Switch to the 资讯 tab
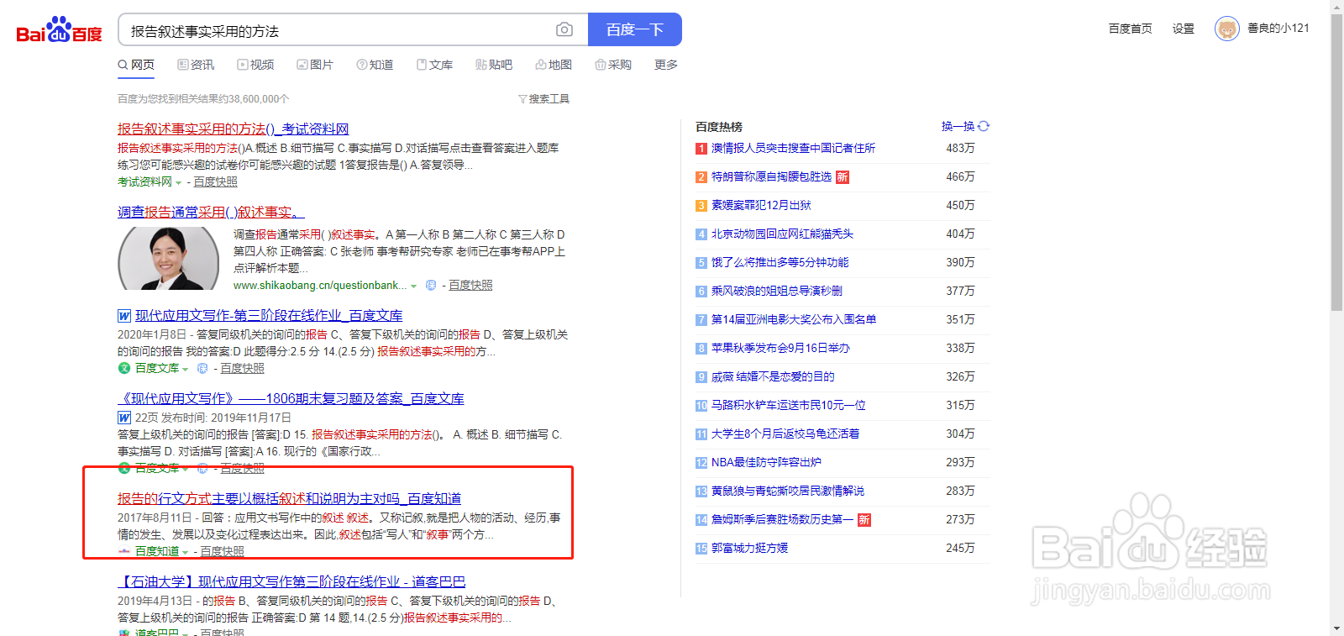This screenshot has height=636, width=1344. (x=196, y=65)
